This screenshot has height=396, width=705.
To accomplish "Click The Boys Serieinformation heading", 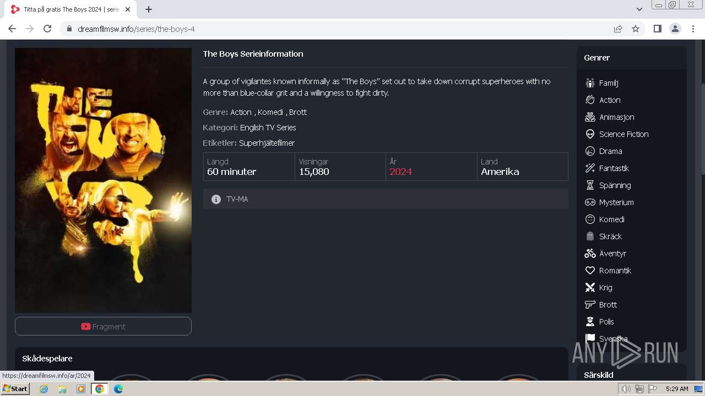I will tap(253, 54).
